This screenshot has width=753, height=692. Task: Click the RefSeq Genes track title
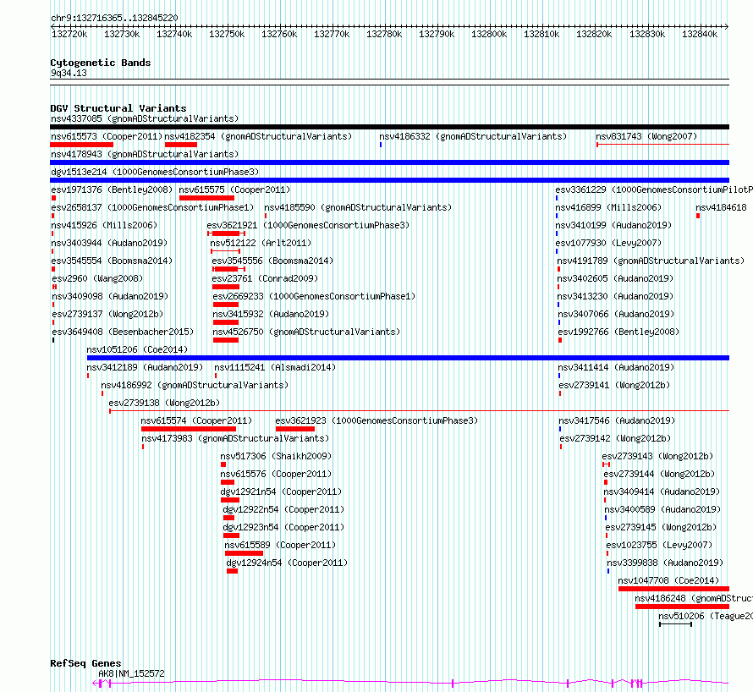click(x=85, y=663)
